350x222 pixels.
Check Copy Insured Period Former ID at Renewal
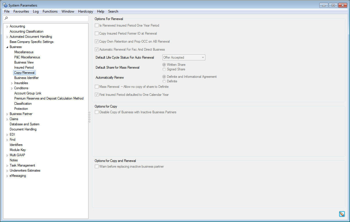click(97, 33)
